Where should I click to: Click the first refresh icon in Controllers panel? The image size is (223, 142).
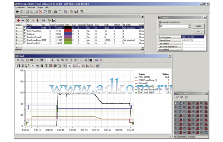(x=177, y=97)
